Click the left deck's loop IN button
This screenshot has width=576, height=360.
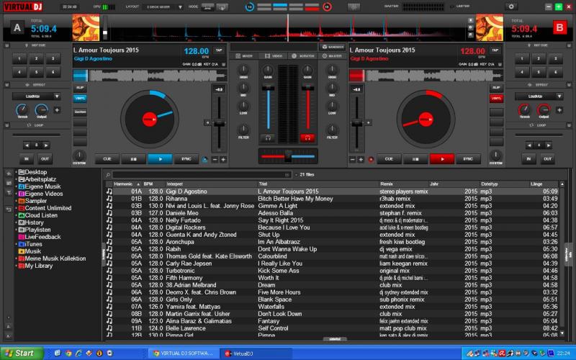(x=27, y=158)
